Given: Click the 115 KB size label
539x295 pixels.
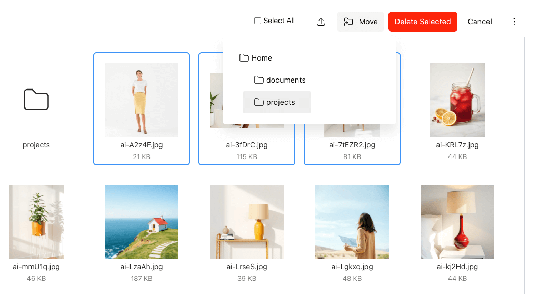Looking at the screenshot, I should click(247, 157).
